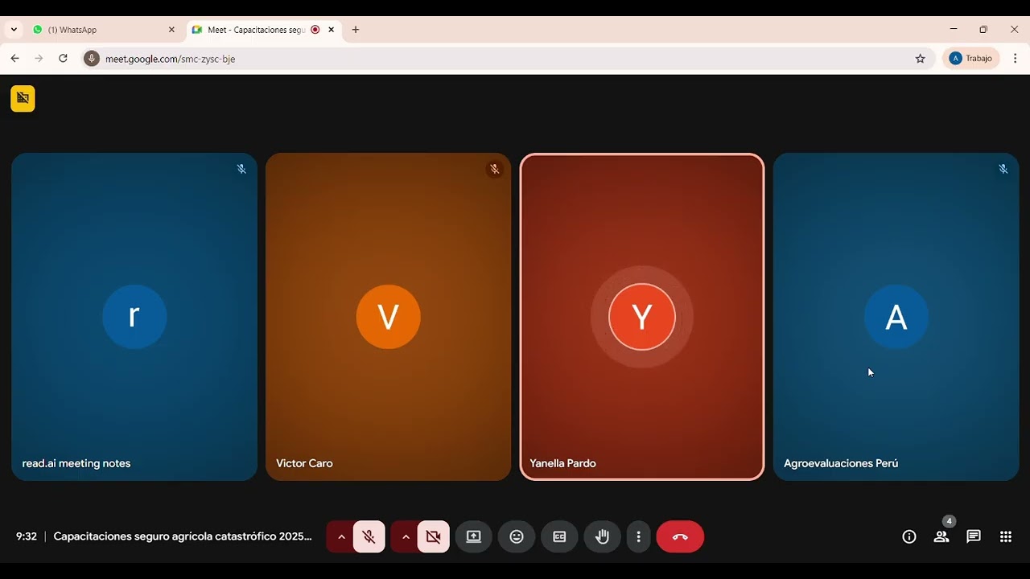Open a new browser tab
This screenshot has height=579, width=1030.
click(356, 30)
